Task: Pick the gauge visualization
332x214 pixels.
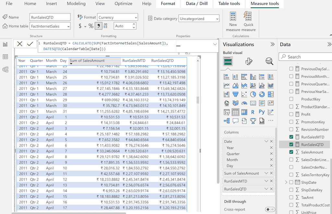Action: click(x=244, y=103)
